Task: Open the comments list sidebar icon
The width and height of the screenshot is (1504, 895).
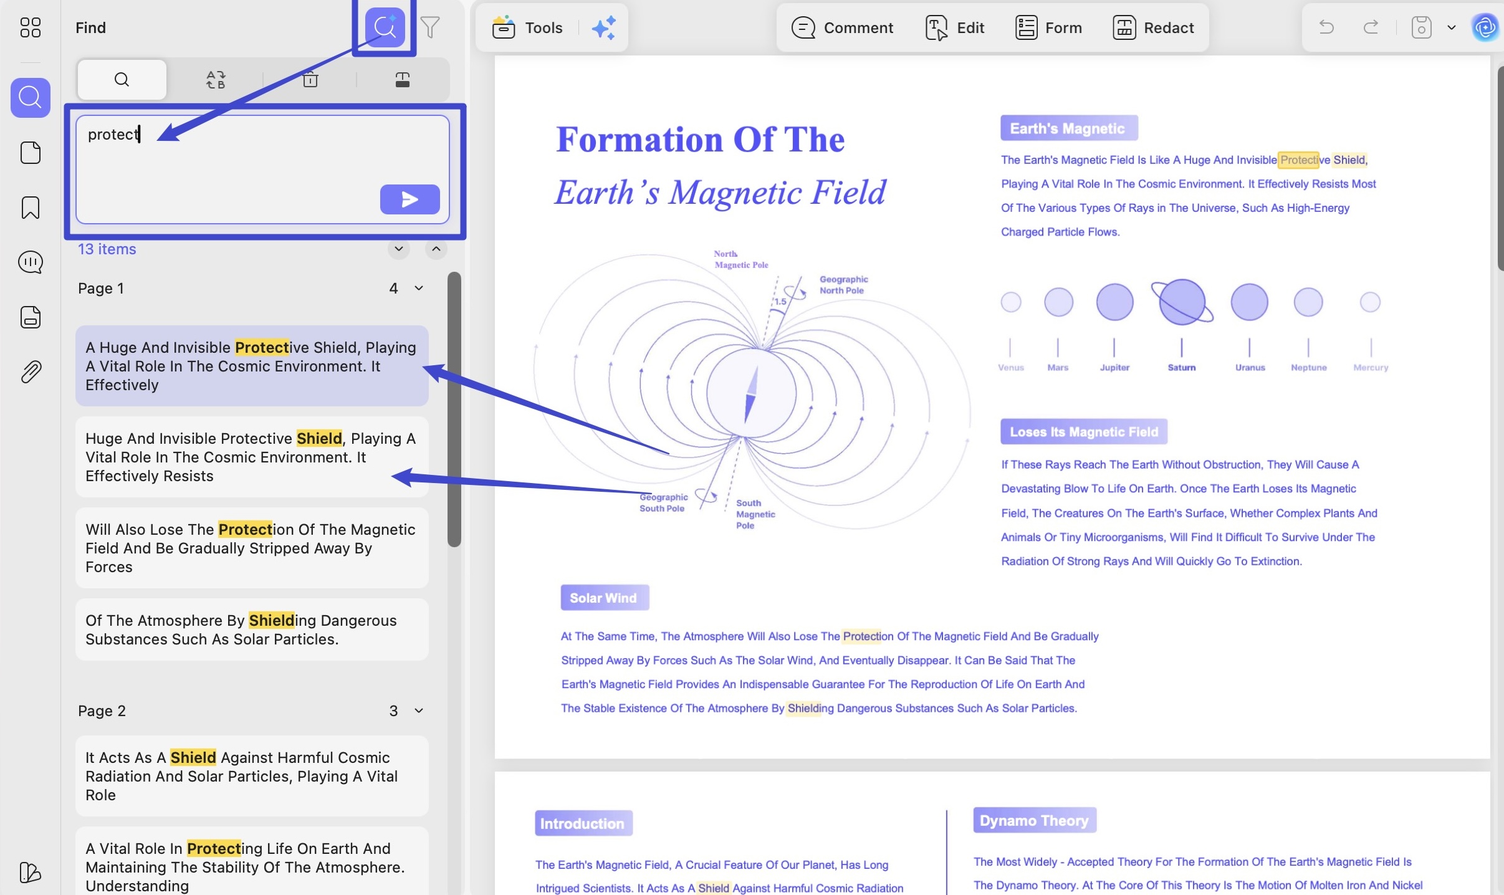Action: (x=30, y=262)
